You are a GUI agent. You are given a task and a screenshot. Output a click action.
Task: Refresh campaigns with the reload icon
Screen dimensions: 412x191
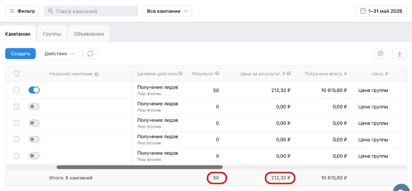[91, 53]
